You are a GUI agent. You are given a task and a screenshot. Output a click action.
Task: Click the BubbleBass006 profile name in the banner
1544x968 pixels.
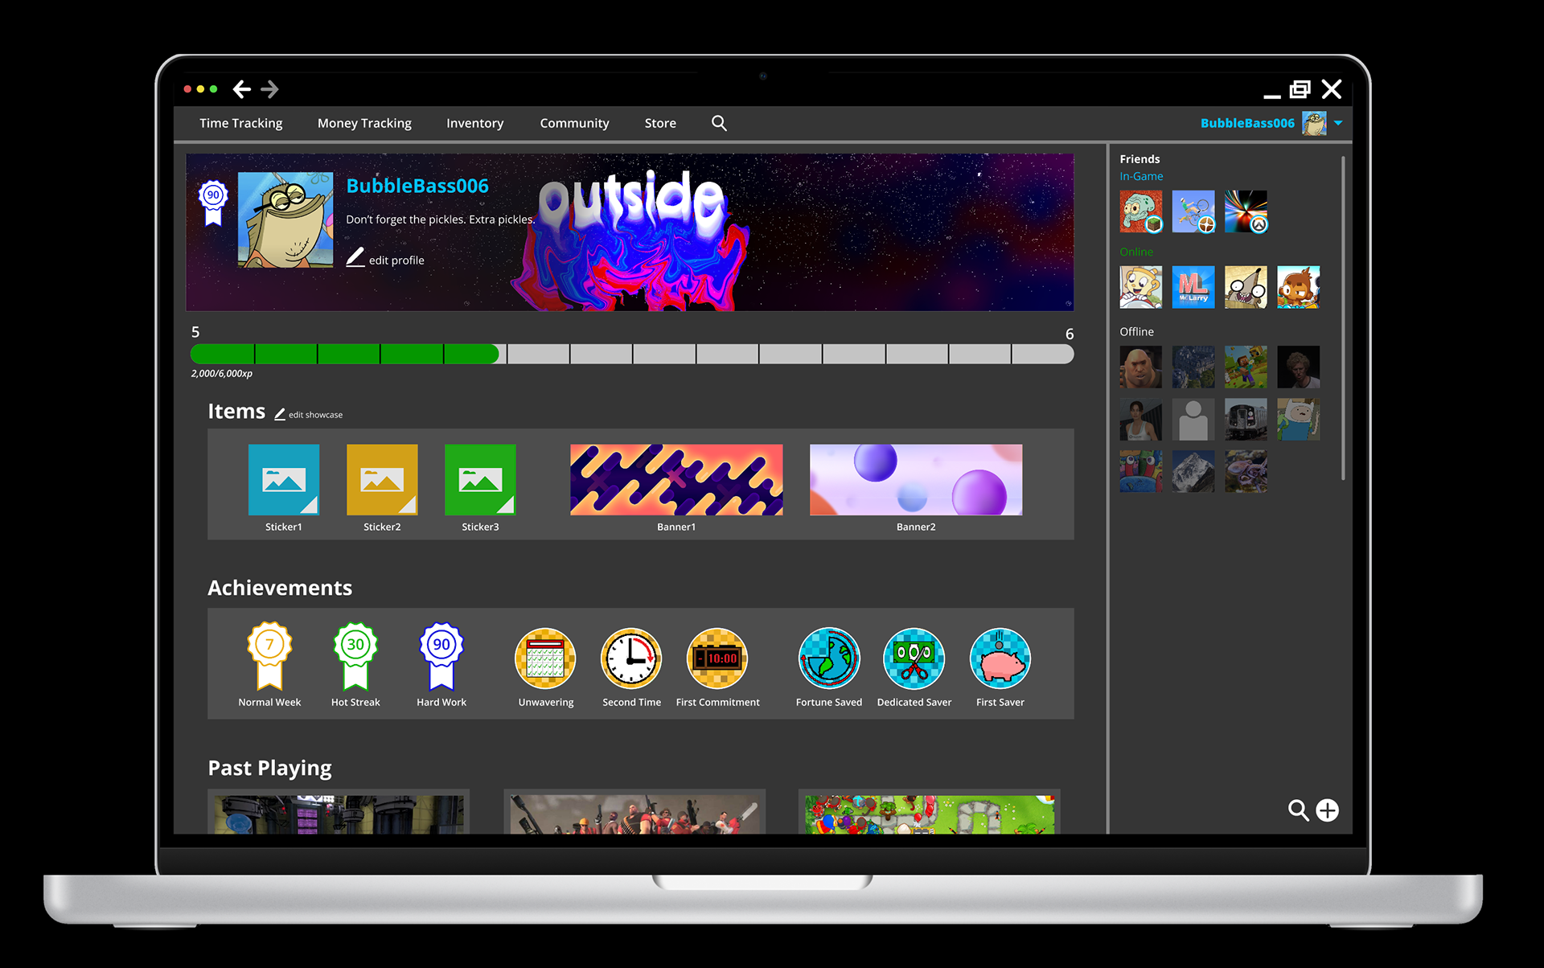[x=417, y=186]
